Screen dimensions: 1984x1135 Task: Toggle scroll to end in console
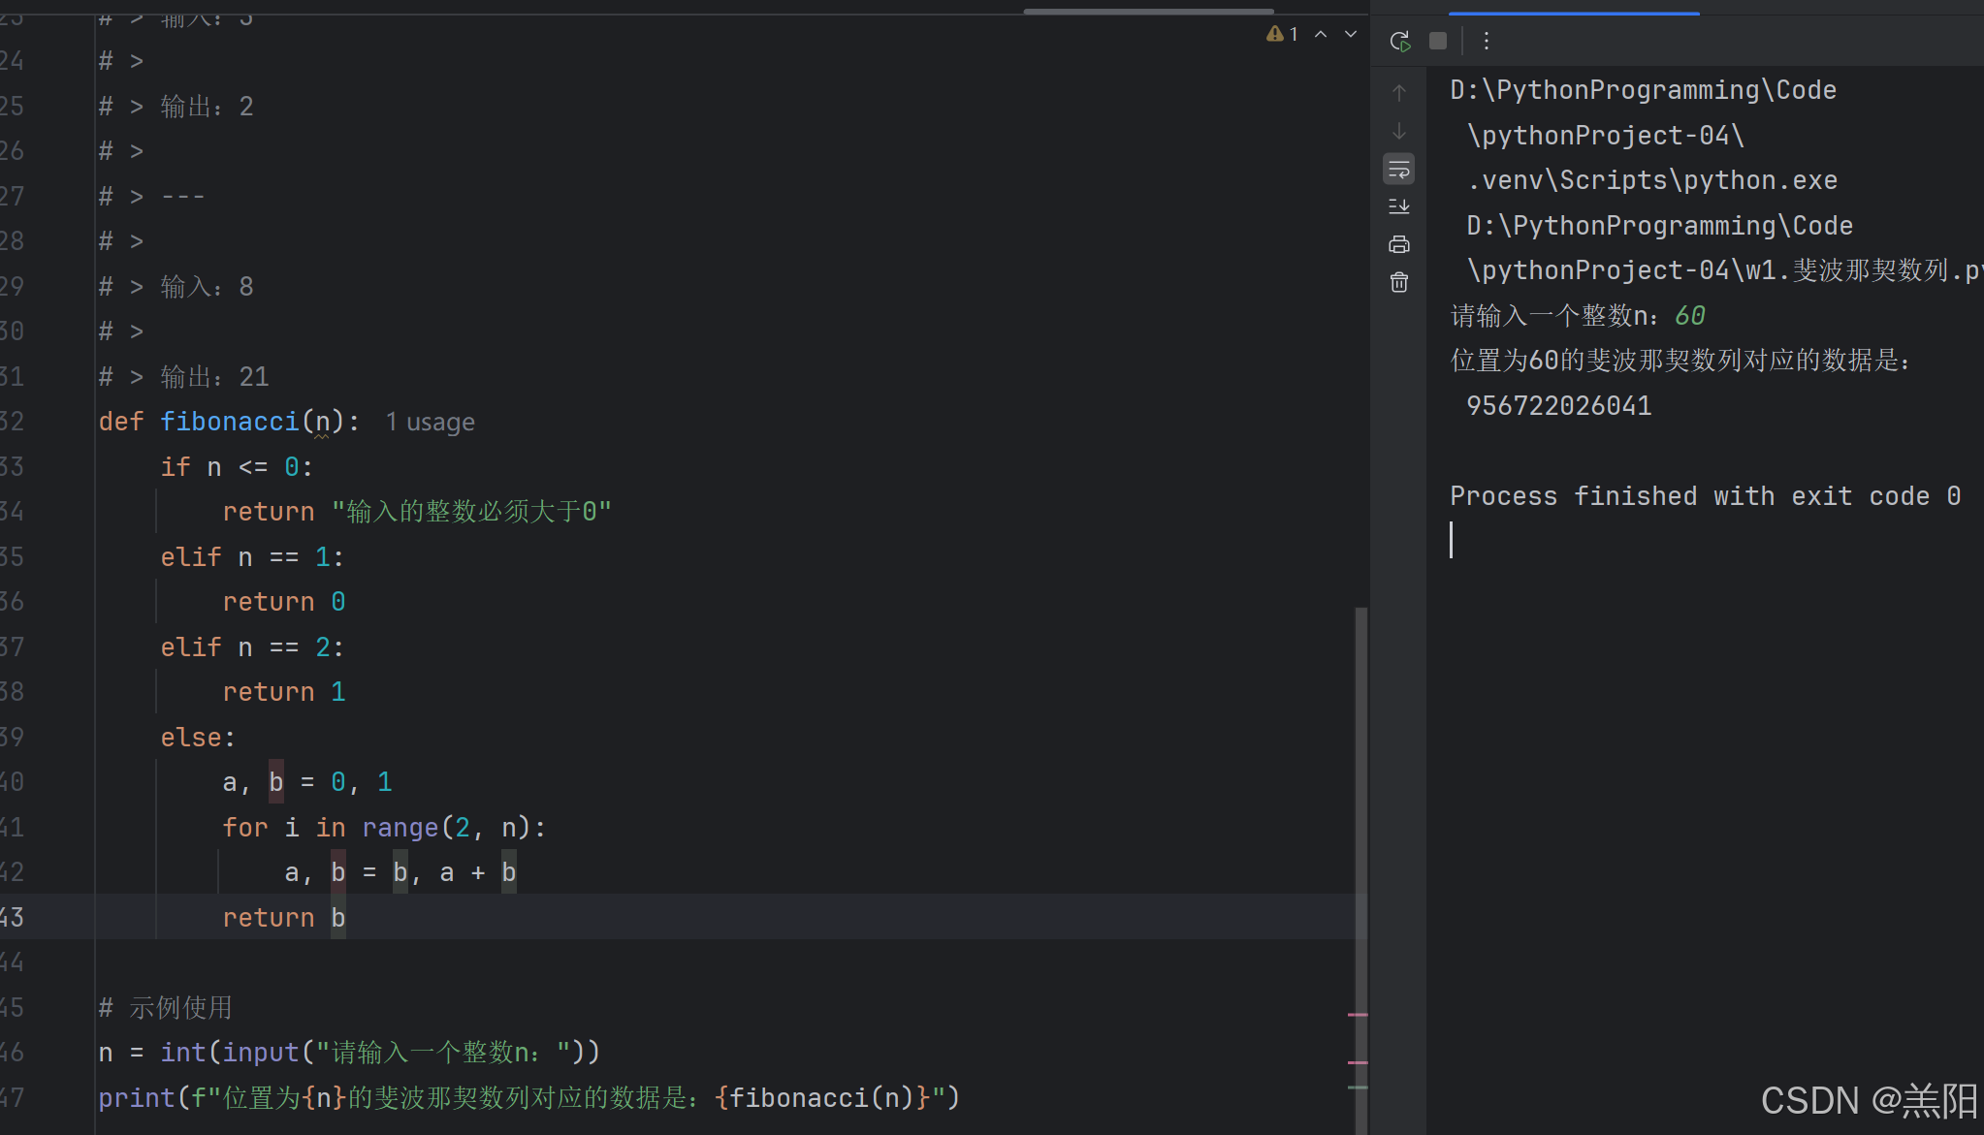[1399, 205]
